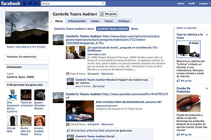Select 'Cambrils Teatre Auditori y otros' filter
Viewport: 211px width, 140px height.
click(74, 29)
